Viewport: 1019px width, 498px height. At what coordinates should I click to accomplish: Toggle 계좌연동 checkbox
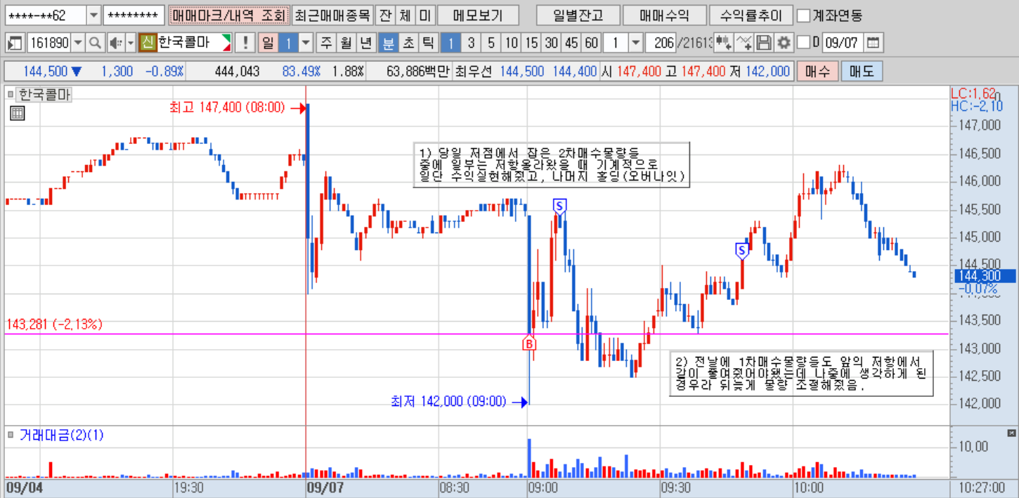pyautogui.click(x=803, y=15)
